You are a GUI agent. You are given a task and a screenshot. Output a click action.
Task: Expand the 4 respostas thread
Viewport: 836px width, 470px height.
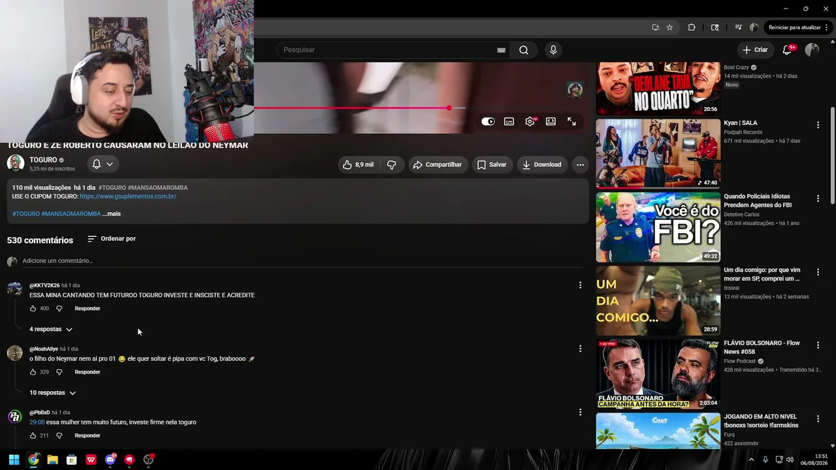(x=51, y=329)
